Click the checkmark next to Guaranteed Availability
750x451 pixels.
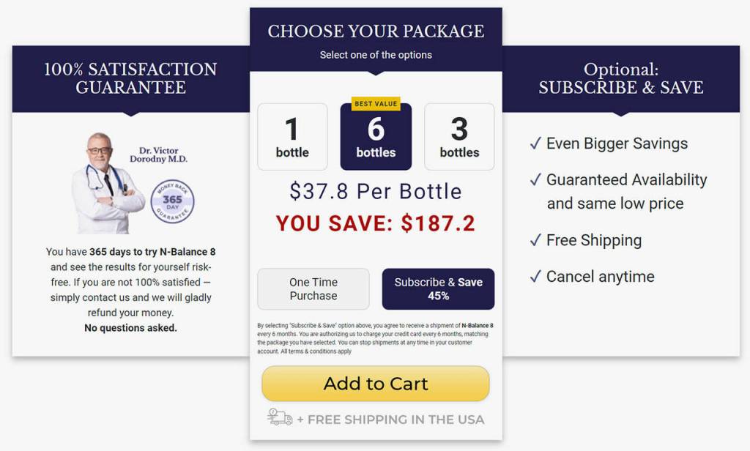click(535, 180)
